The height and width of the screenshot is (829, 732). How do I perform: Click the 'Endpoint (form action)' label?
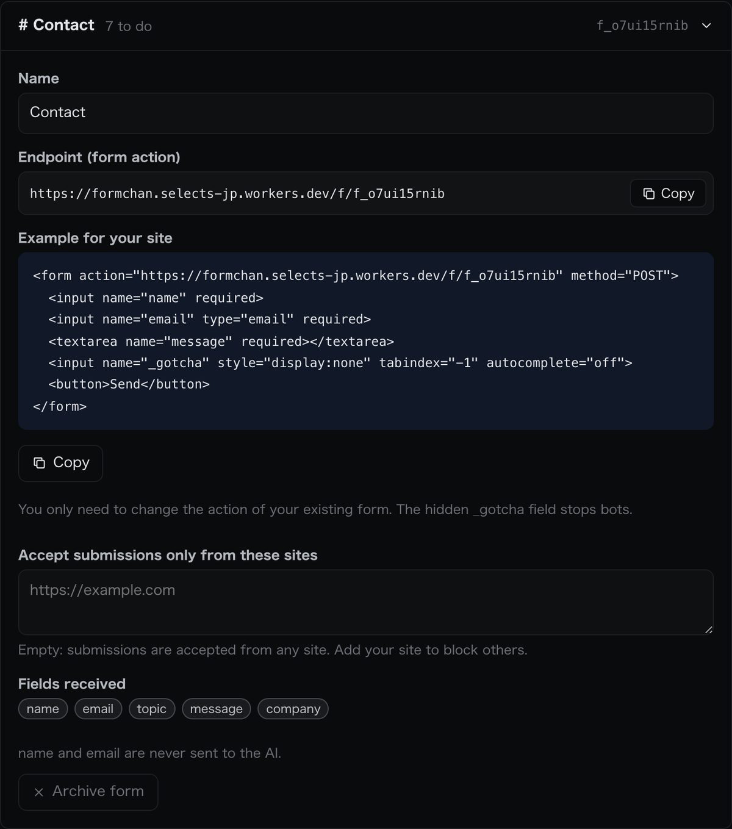pyautogui.click(x=99, y=157)
